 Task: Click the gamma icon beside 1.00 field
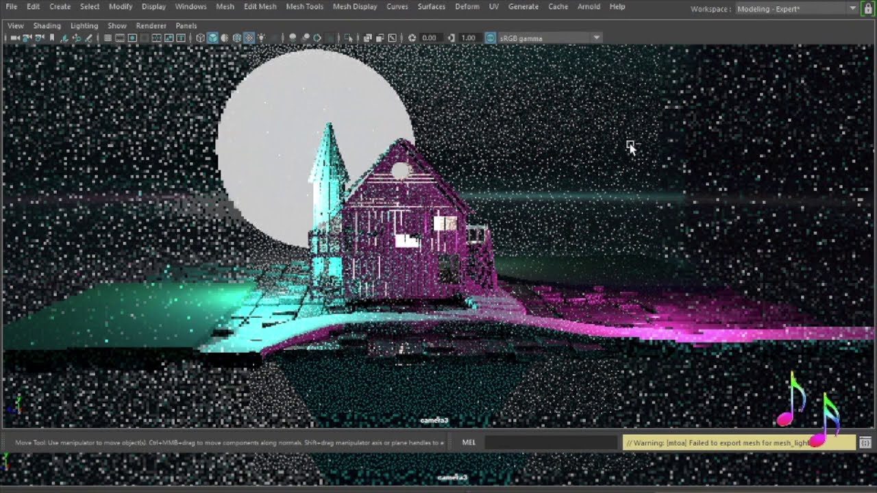point(452,38)
